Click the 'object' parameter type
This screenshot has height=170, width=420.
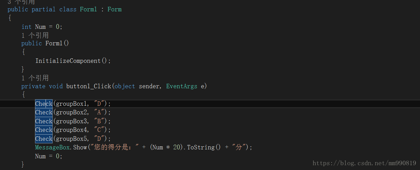point(125,86)
